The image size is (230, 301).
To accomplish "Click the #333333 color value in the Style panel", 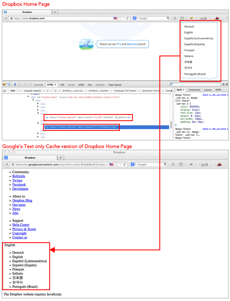I will [x=194, y=107].
